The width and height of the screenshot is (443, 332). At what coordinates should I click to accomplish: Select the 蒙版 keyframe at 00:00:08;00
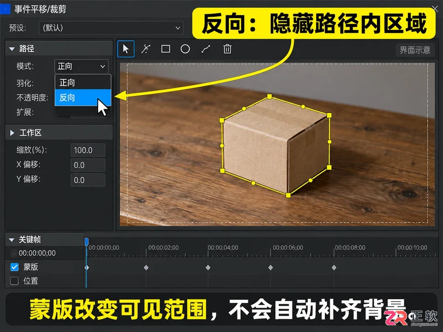pyautogui.click(x=334, y=267)
